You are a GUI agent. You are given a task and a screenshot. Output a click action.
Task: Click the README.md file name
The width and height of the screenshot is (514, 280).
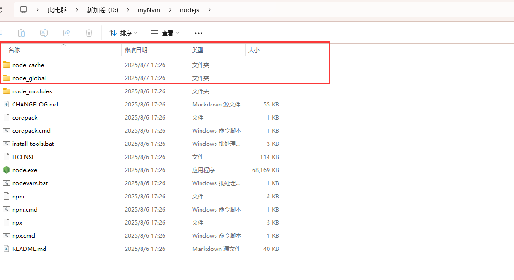pyautogui.click(x=29, y=249)
